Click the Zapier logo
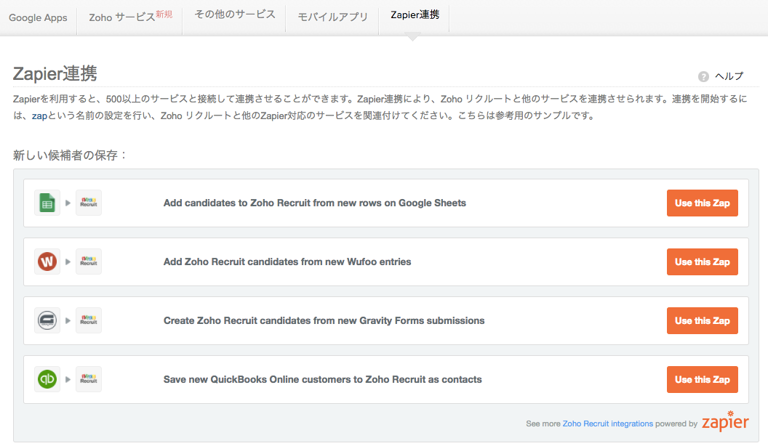This screenshot has width=768, height=446. (x=725, y=421)
